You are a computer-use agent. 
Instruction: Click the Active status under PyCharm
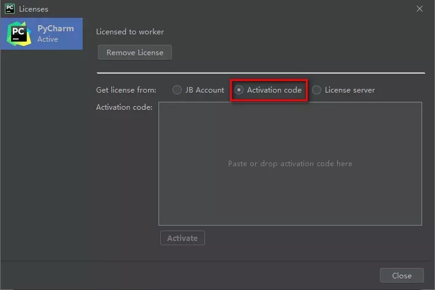[x=48, y=39]
